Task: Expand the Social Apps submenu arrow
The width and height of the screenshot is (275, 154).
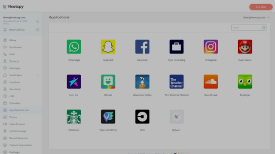Action: (38, 75)
